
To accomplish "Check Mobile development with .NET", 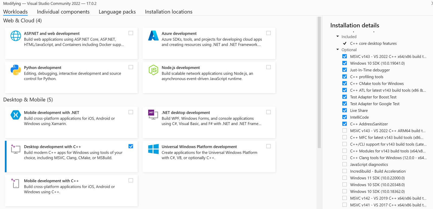I will [x=131, y=112].
